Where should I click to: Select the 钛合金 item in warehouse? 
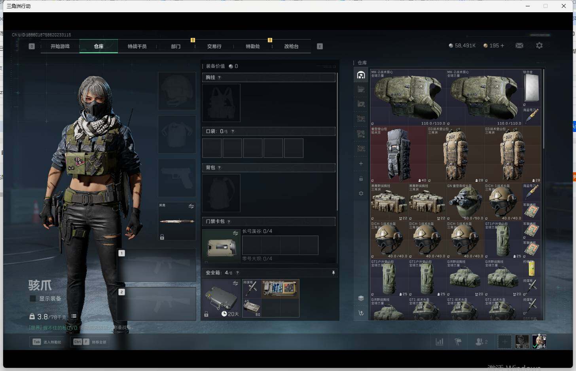[531, 88]
